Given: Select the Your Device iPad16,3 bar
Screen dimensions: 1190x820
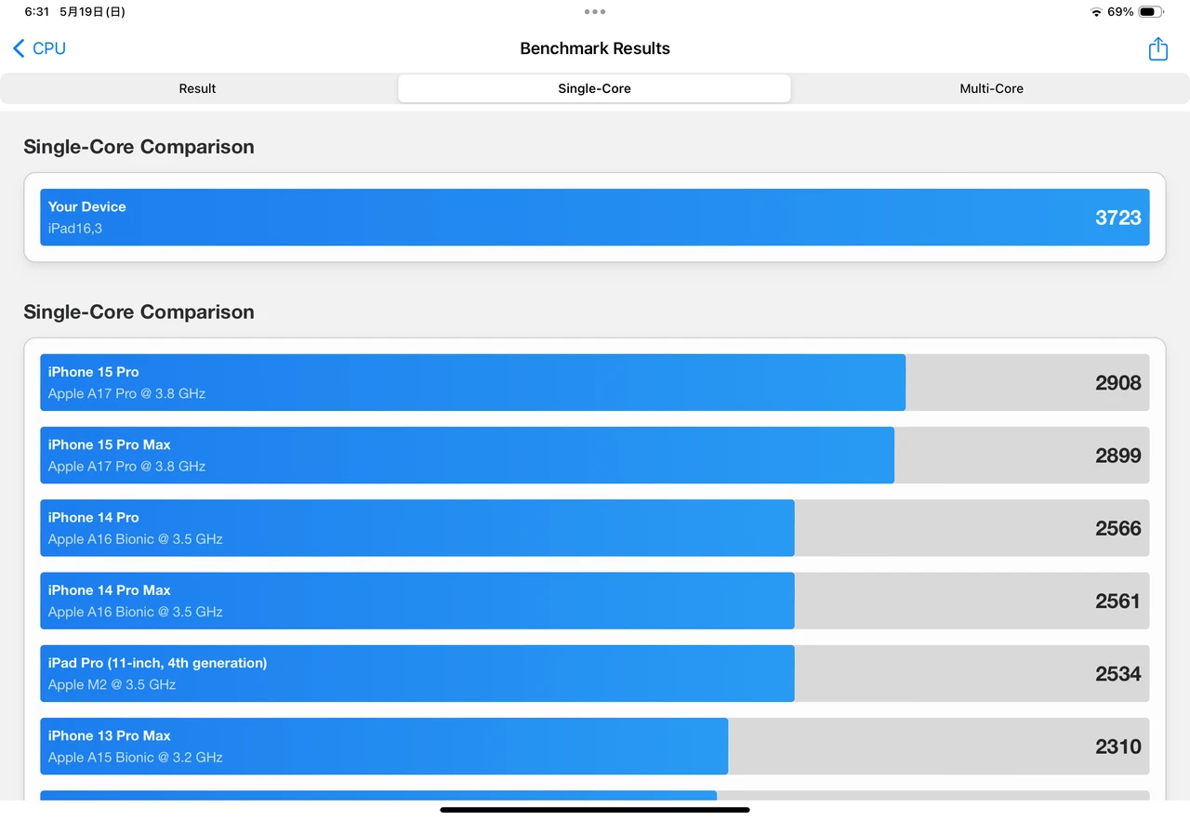Looking at the screenshot, I should coord(595,218).
